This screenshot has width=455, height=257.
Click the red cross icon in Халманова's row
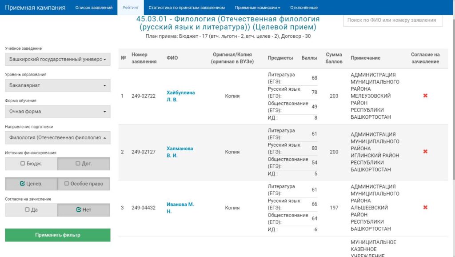coord(425,152)
